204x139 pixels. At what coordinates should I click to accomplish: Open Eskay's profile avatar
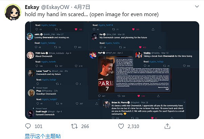[13, 12]
